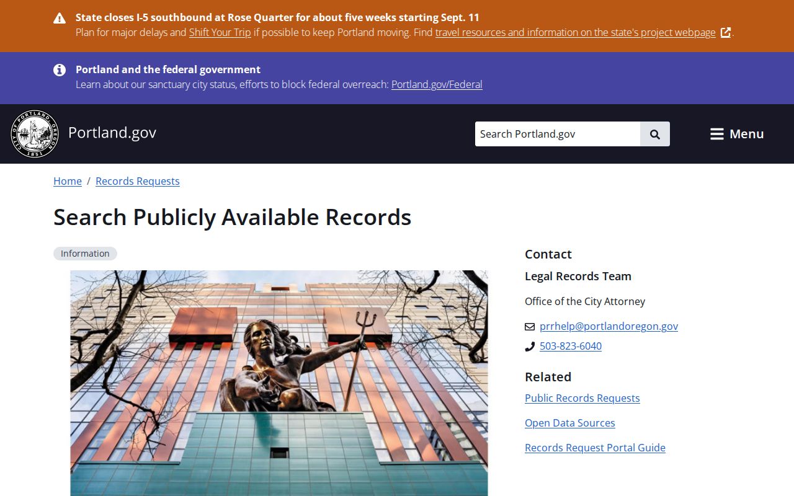Click the Portland.gov site title
Image resolution: width=794 pixels, height=496 pixels.
click(112, 133)
